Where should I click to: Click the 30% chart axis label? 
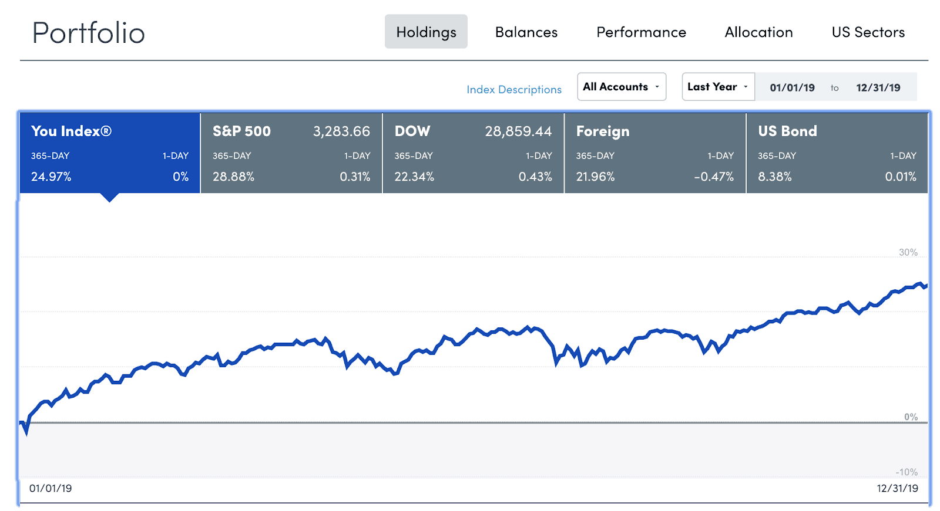pos(908,252)
